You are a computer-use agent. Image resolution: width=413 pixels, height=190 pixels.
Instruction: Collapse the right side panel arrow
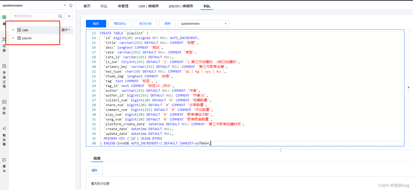(x=409, y=87)
